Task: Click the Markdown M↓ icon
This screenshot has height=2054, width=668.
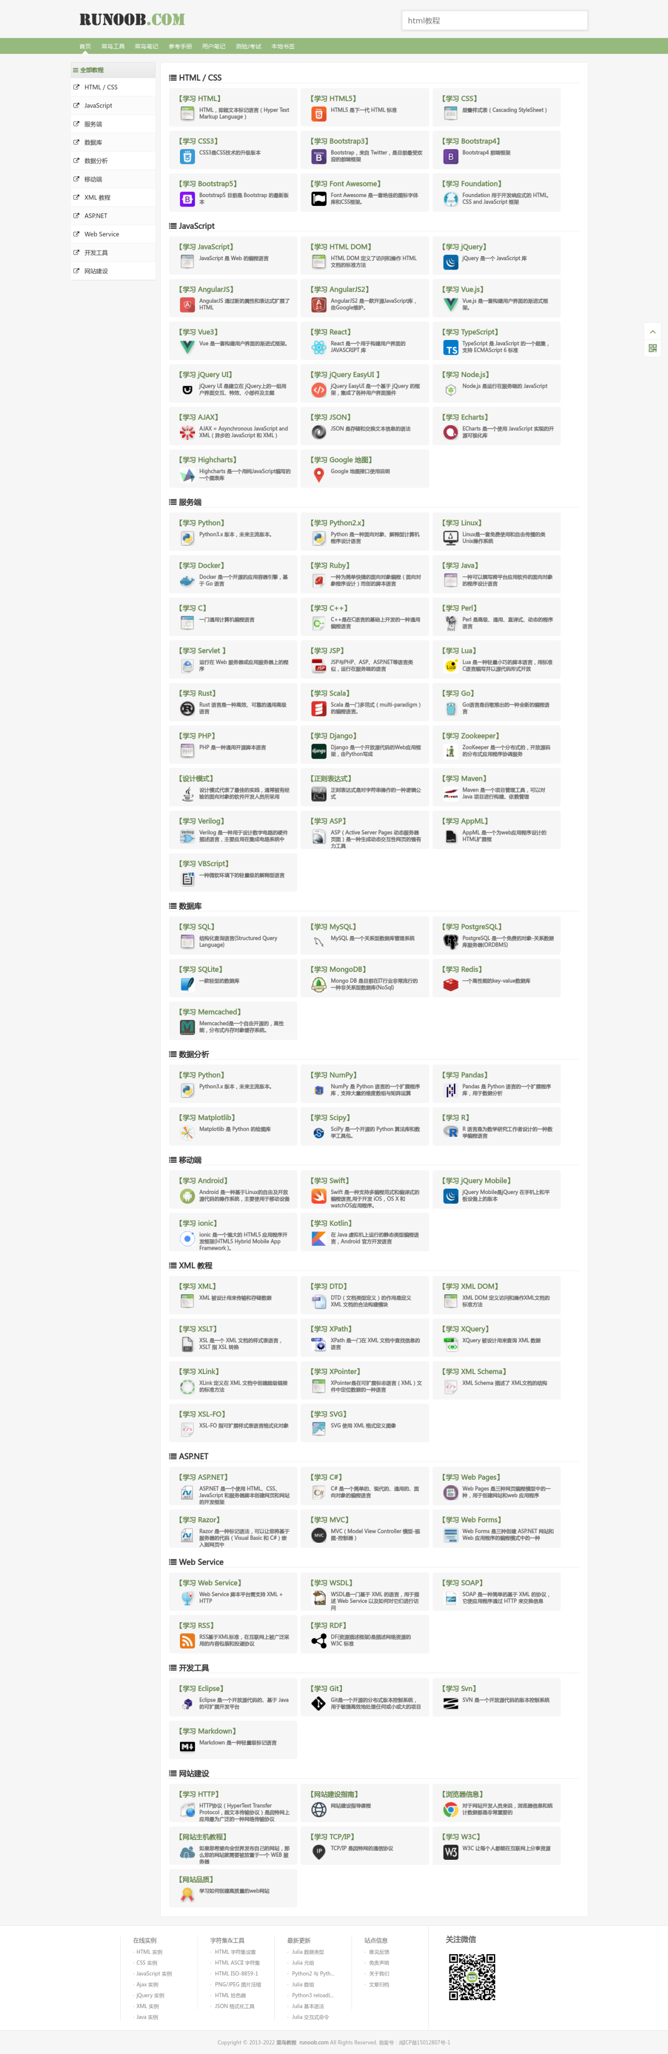Action: coord(186,1746)
